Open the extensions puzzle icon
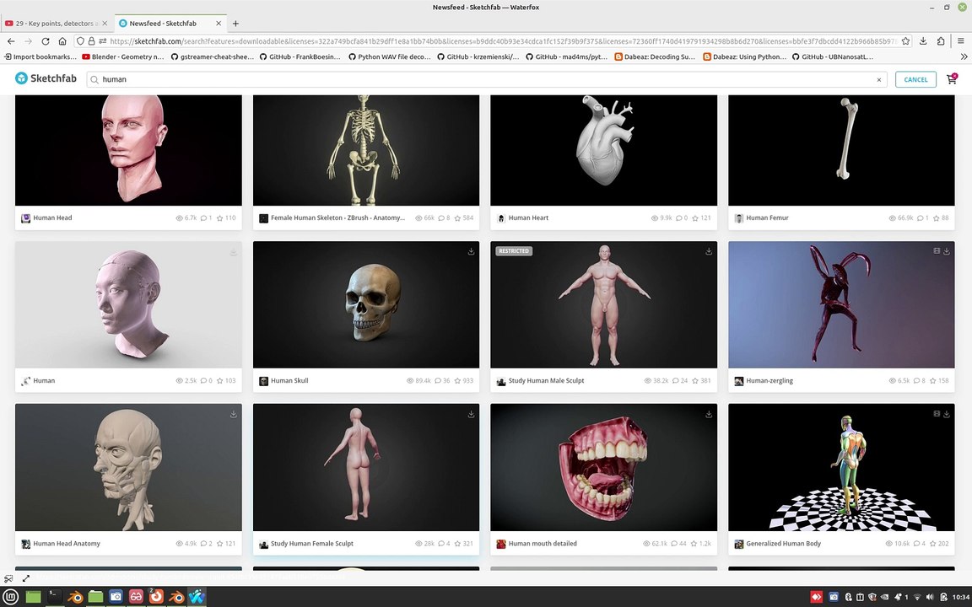The width and height of the screenshot is (972, 607). click(941, 40)
